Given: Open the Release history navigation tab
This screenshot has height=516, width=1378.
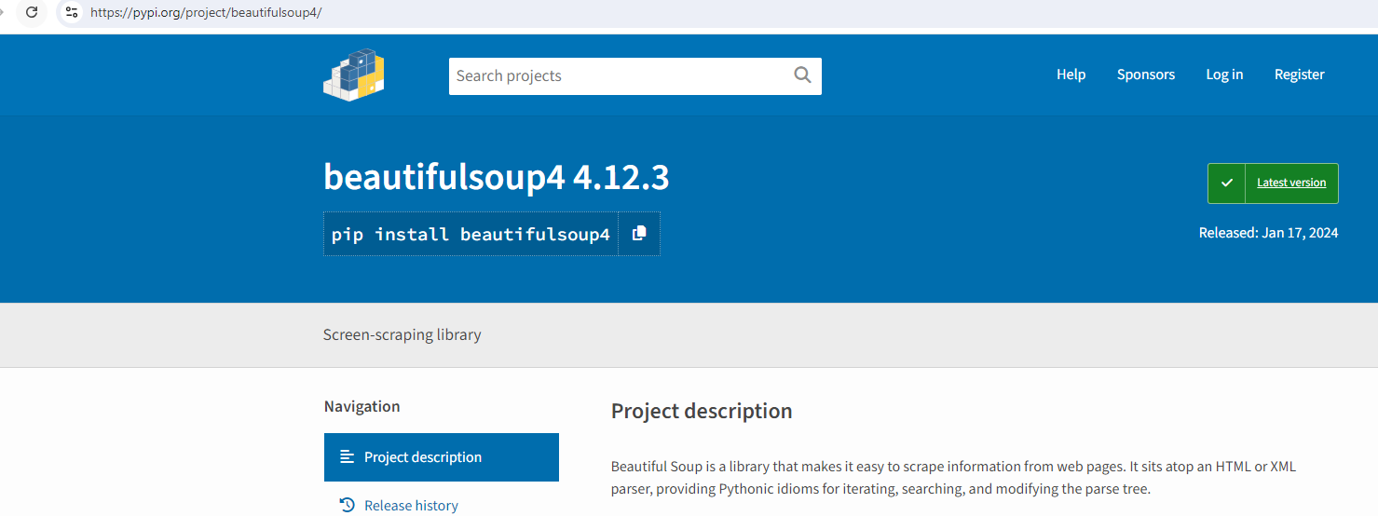Looking at the screenshot, I should point(442,505).
